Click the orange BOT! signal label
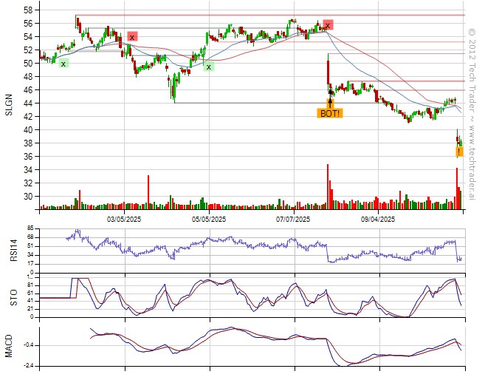 click(330, 114)
